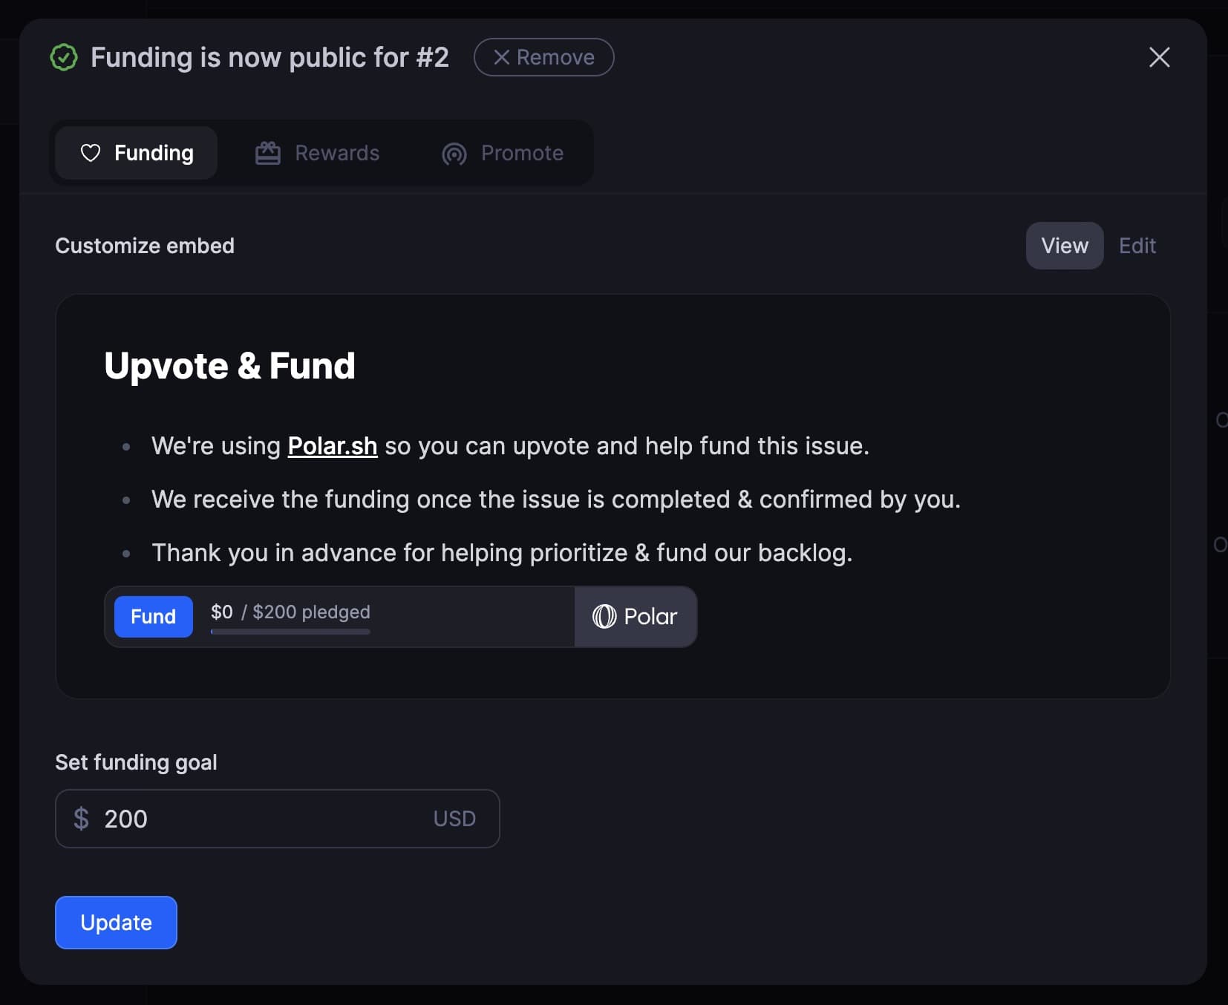Click "Funding is now public for #2" title
This screenshot has height=1005, width=1228.
click(270, 57)
